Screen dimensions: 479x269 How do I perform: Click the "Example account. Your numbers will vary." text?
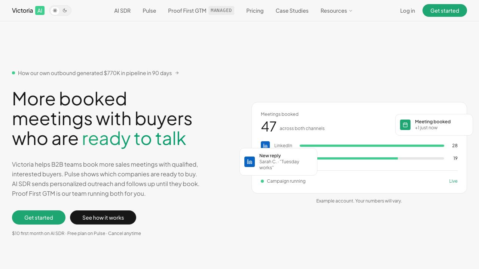[359, 201]
